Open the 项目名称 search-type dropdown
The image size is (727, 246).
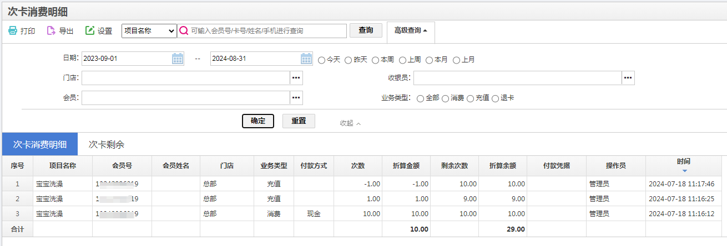(149, 31)
